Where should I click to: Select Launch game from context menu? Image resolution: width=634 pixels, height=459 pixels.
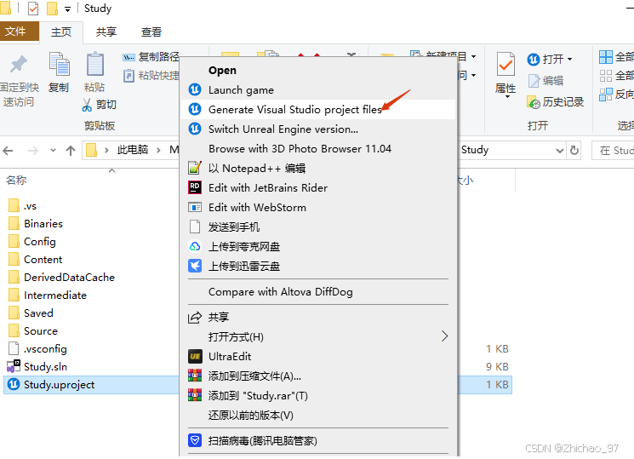point(241,90)
